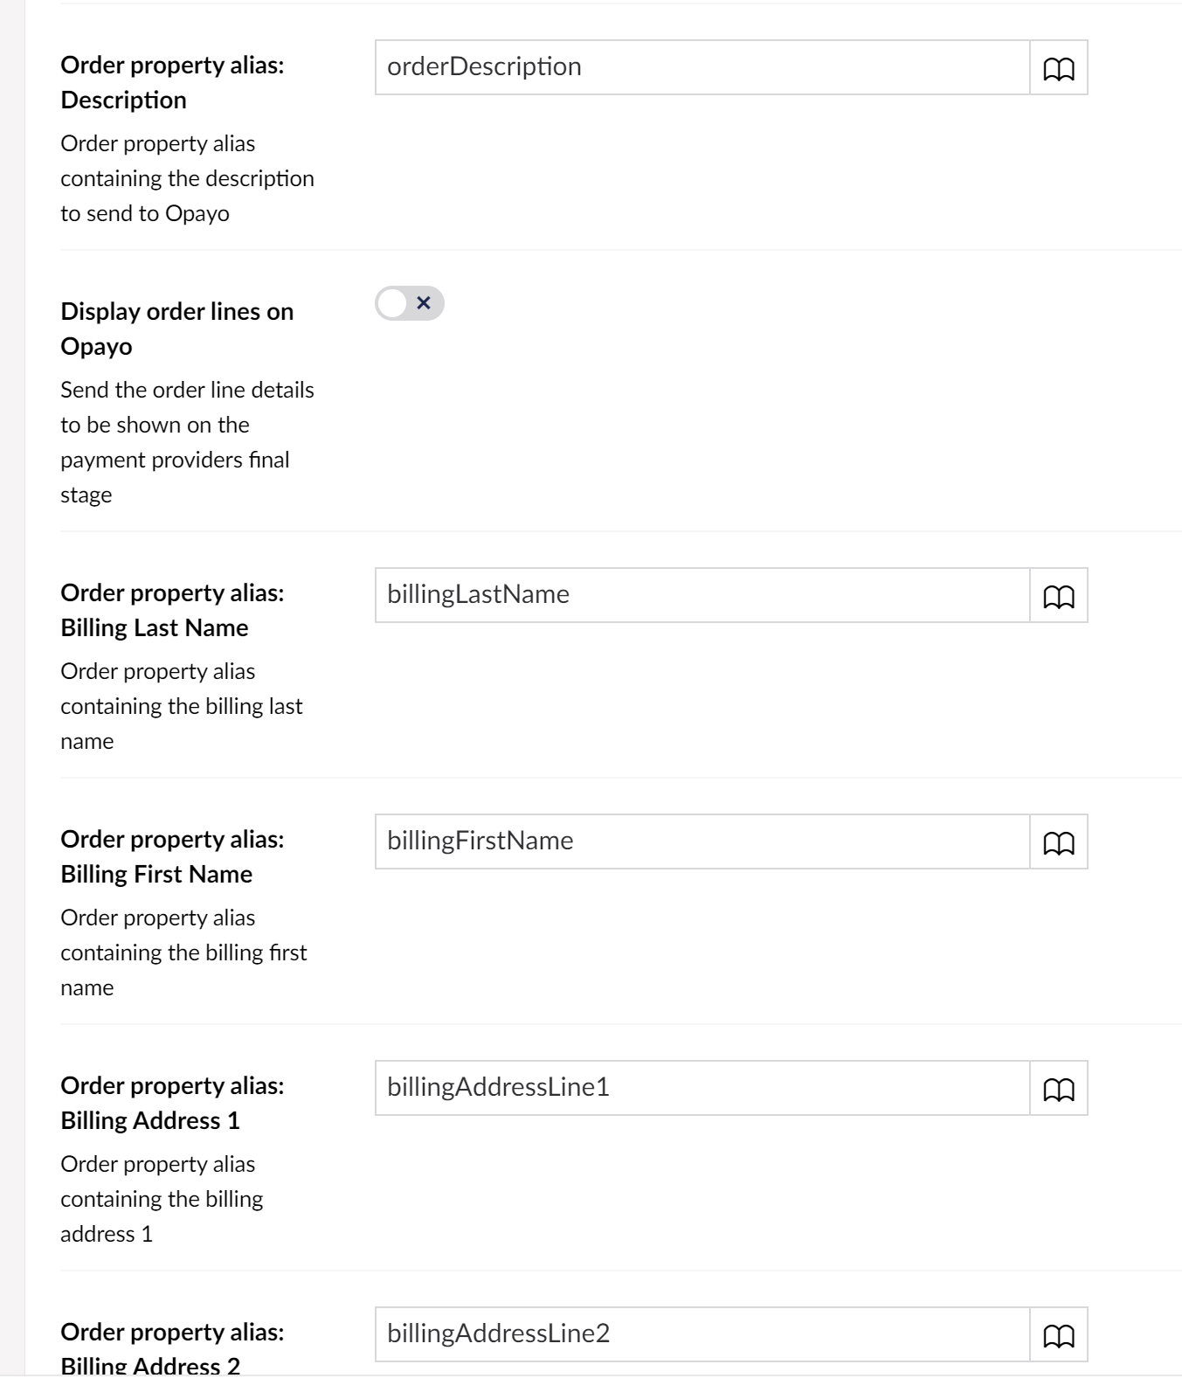
Task: Click the 'Display order lines on Opayo' label
Action: click(x=176, y=329)
